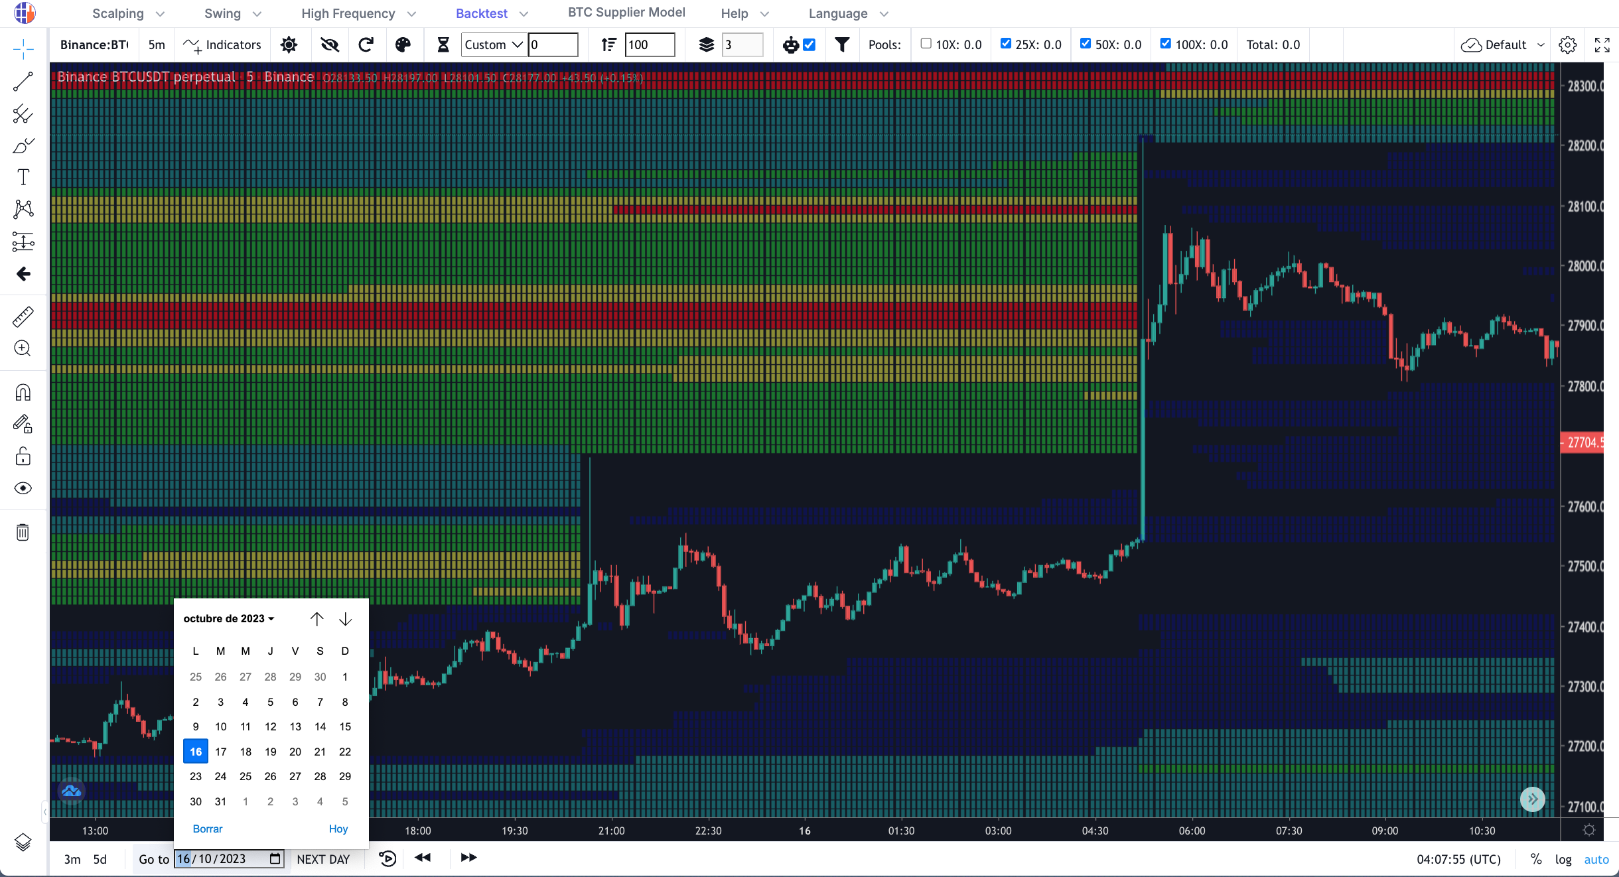This screenshot has width=1619, height=877.
Task: Open chart settings gear icon
Action: pyautogui.click(x=1567, y=44)
